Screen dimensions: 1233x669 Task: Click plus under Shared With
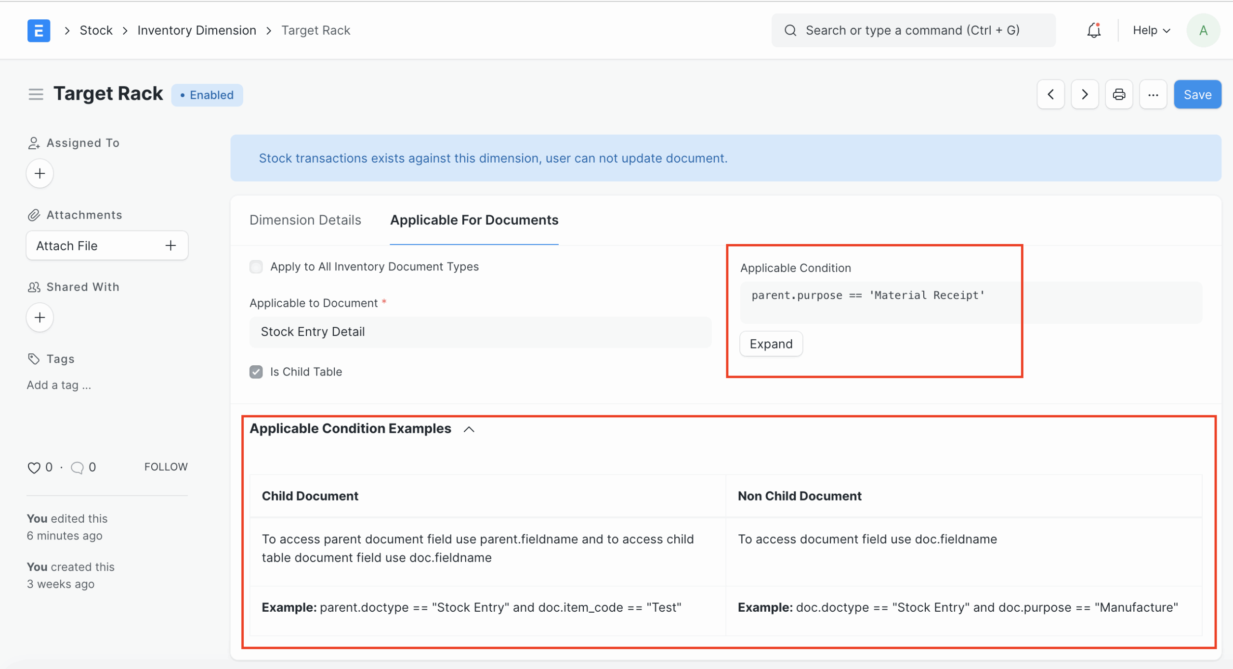(x=39, y=317)
